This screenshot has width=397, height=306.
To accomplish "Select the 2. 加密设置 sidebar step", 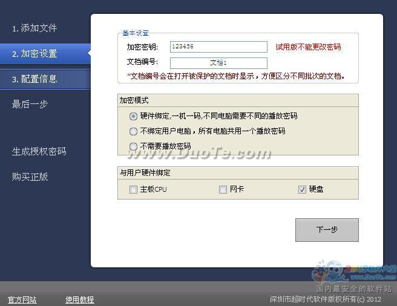I will pos(45,54).
